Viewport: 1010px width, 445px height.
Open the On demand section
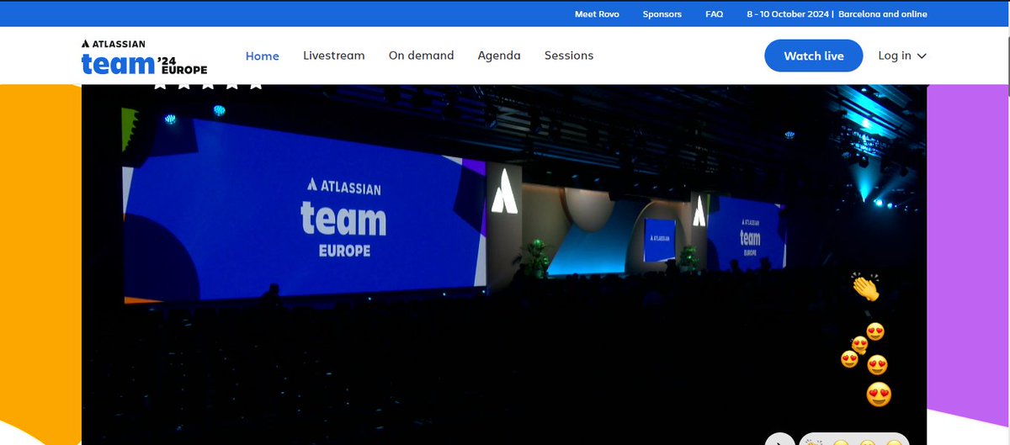[421, 56]
